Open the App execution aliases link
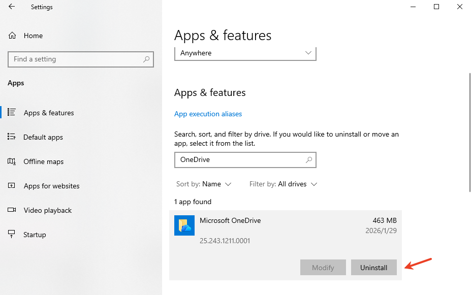 (x=208, y=114)
